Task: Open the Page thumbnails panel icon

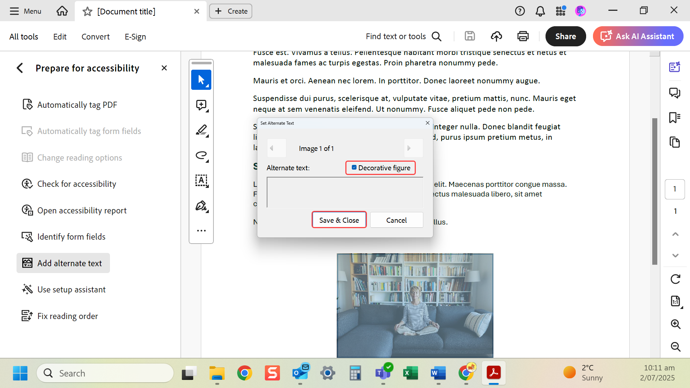Action: click(x=675, y=142)
